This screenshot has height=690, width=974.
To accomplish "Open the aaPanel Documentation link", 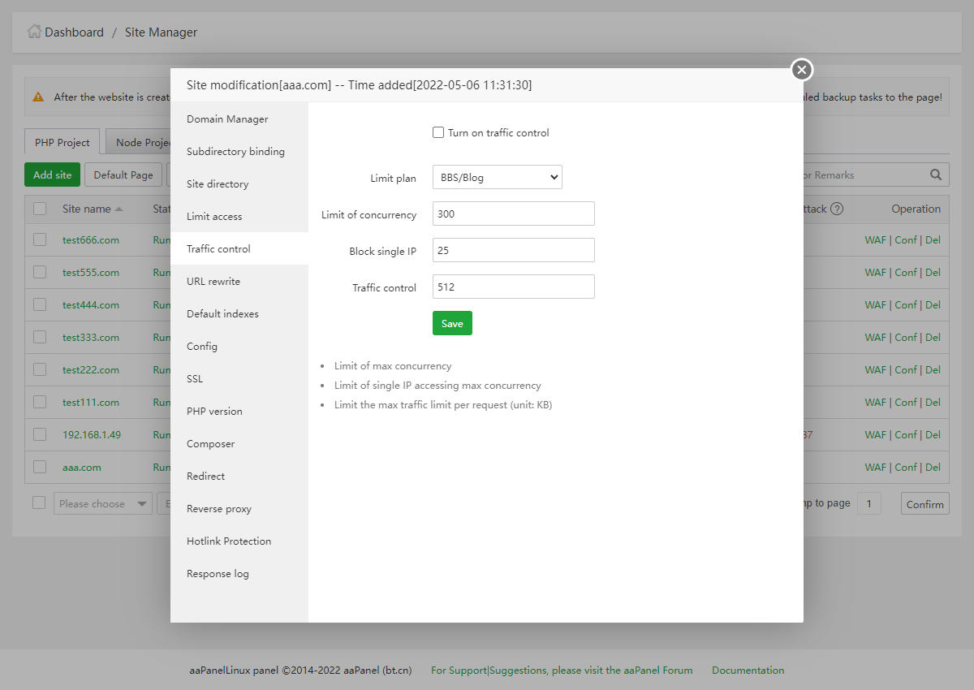I will point(748,671).
